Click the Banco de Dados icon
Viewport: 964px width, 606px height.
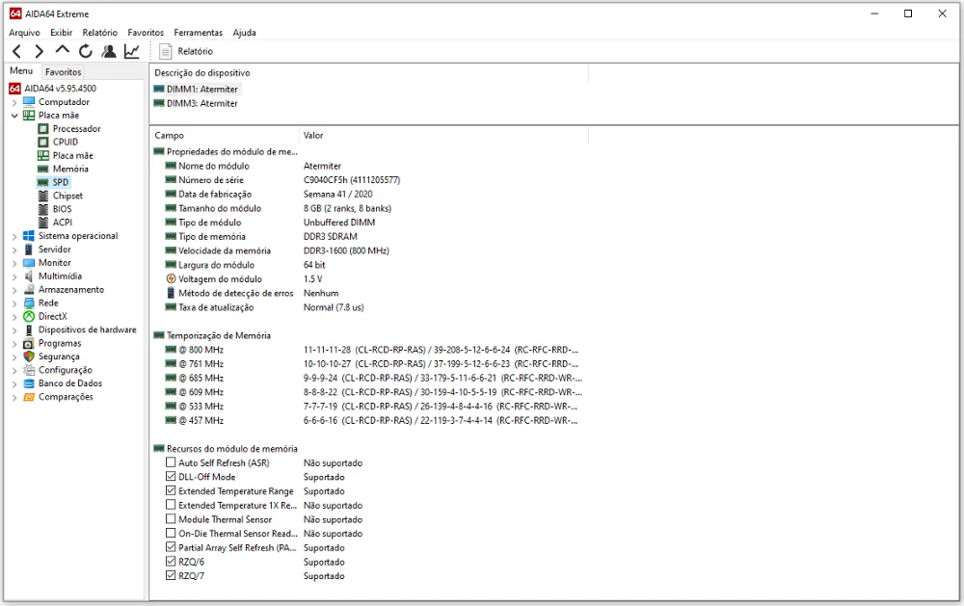28,383
